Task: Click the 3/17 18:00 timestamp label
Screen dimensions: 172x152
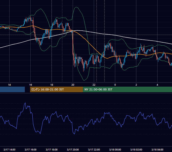Action: tap(52, 149)
